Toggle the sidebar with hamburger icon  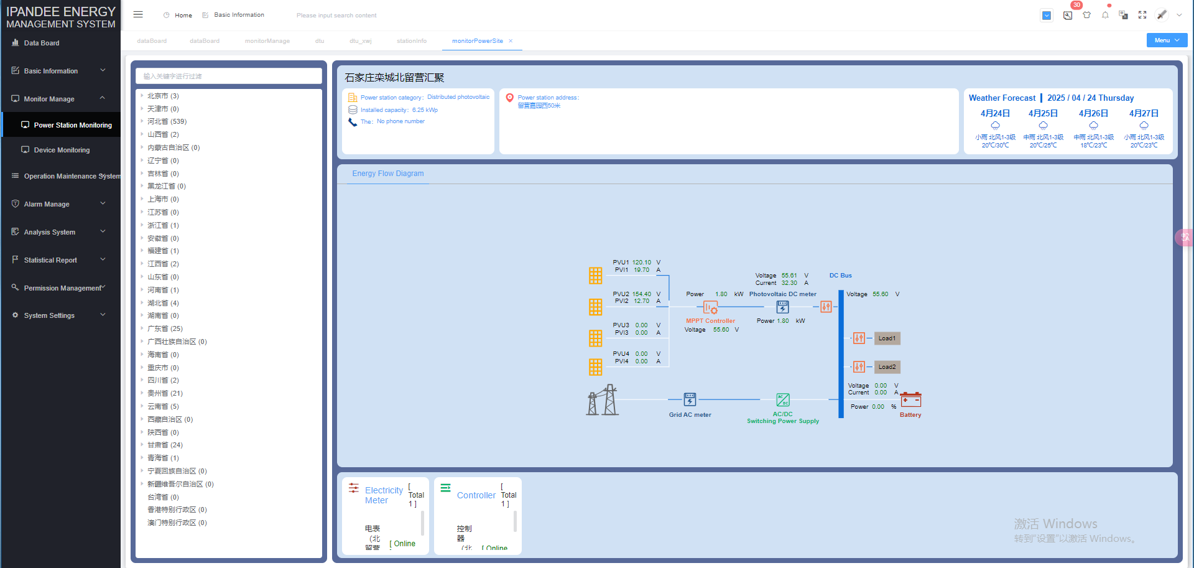coord(138,15)
